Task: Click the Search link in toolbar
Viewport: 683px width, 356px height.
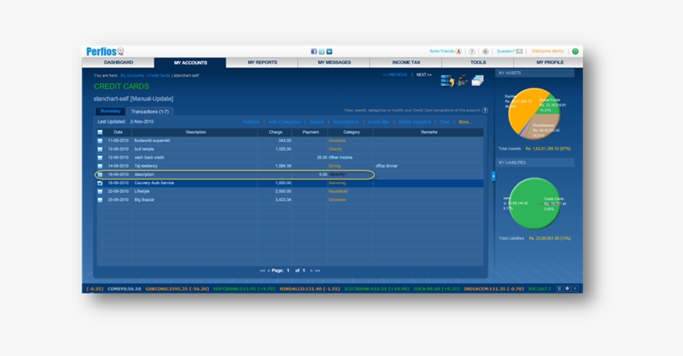Action: [x=317, y=122]
